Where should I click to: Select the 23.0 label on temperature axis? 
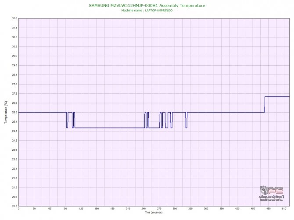(x=14, y=160)
